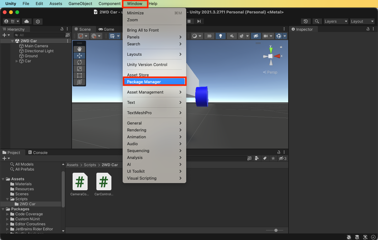378x240 pixels.
Task: Toggle Gizmos in the Scene view
Action: coord(279,36)
